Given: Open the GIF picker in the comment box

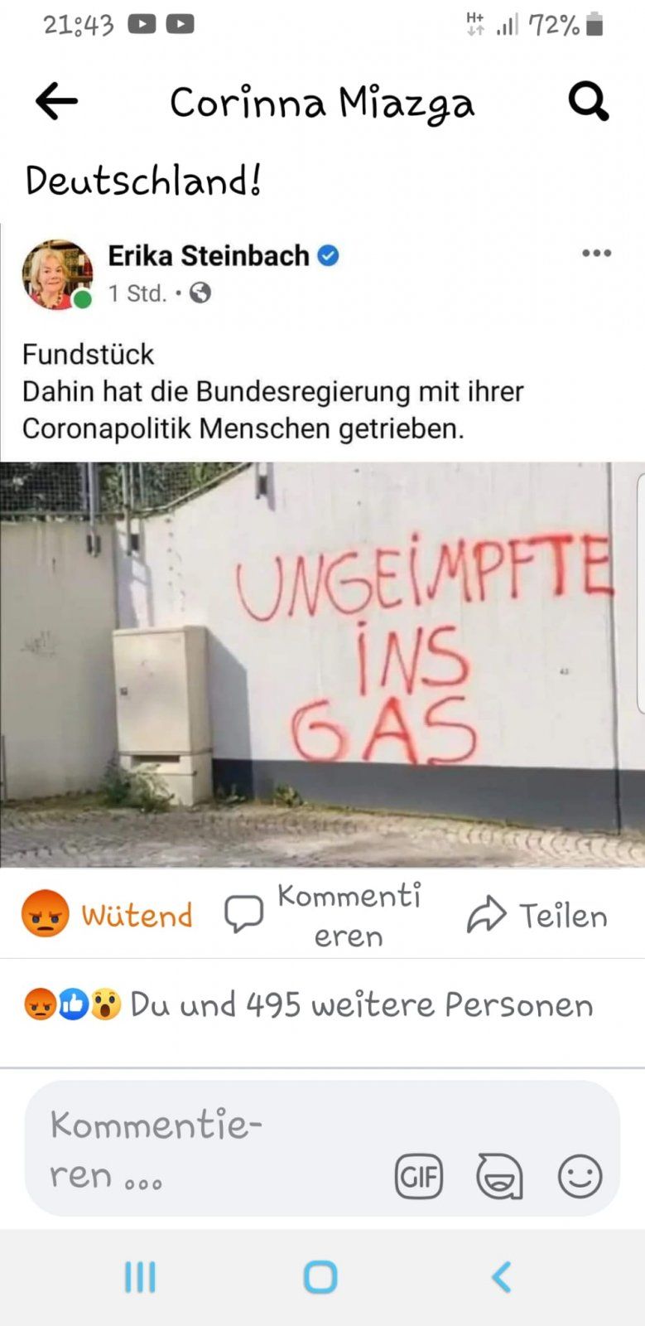Looking at the screenshot, I should [419, 1176].
